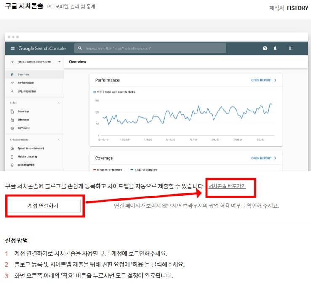The width and height of the screenshot is (311, 283).
Task: Click the 9,610 total web search clicks legend
Action: coord(114,92)
